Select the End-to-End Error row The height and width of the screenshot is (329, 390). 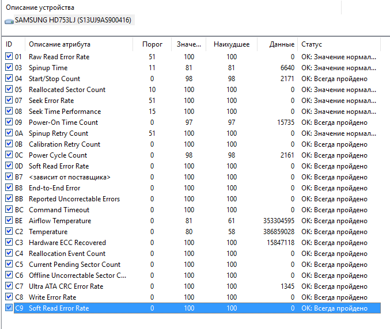click(197, 188)
